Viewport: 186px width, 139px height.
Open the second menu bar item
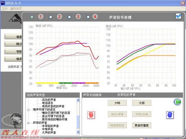click(x=16, y=8)
